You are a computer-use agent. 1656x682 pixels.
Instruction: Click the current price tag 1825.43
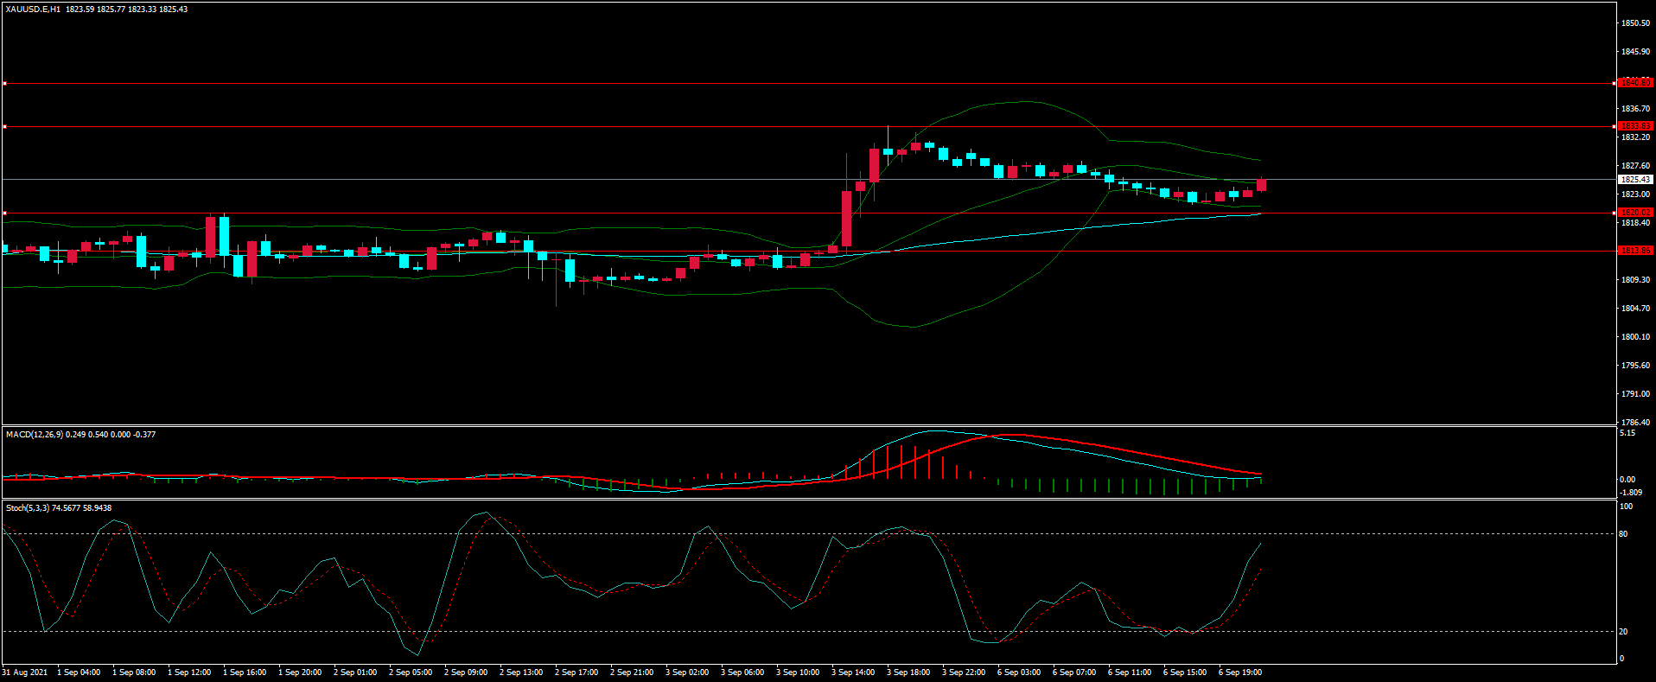point(1635,180)
